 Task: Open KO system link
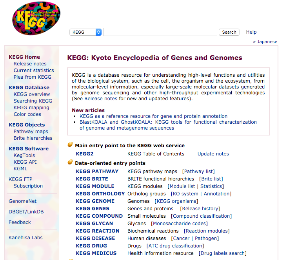pos(185,194)
